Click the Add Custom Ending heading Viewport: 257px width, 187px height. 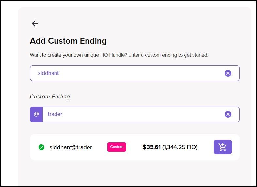(68, 41)
